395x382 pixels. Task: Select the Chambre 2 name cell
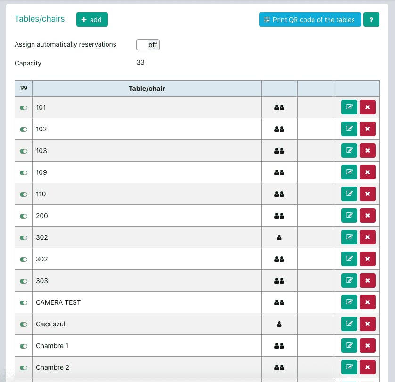[x=147, y=367]
